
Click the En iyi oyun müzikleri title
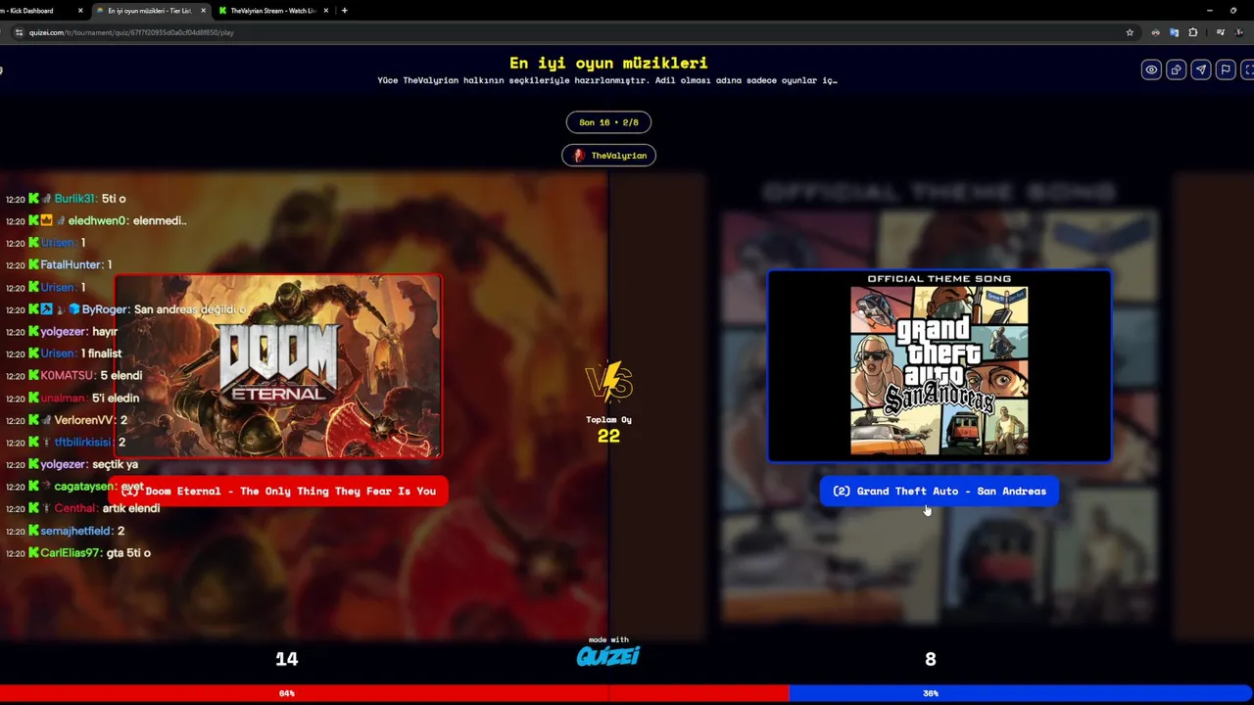pos(608,63)
